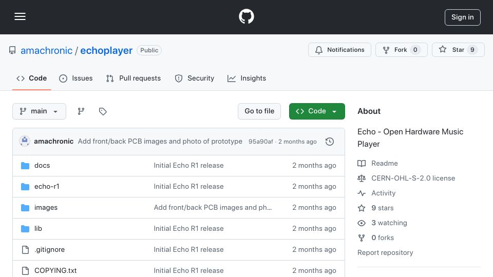
Task: Open the amachronic owner profile link
Action: (46, 50)
